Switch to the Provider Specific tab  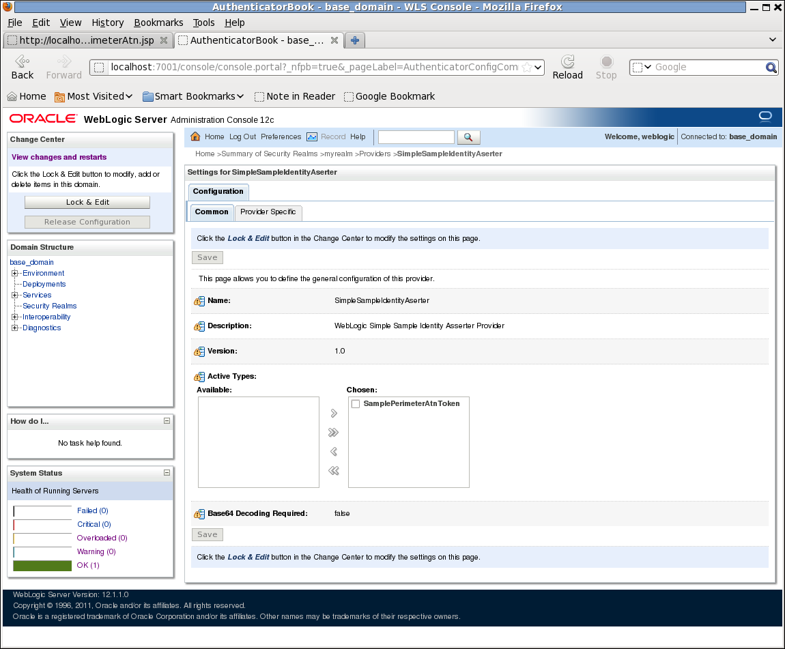click(268, 212)
